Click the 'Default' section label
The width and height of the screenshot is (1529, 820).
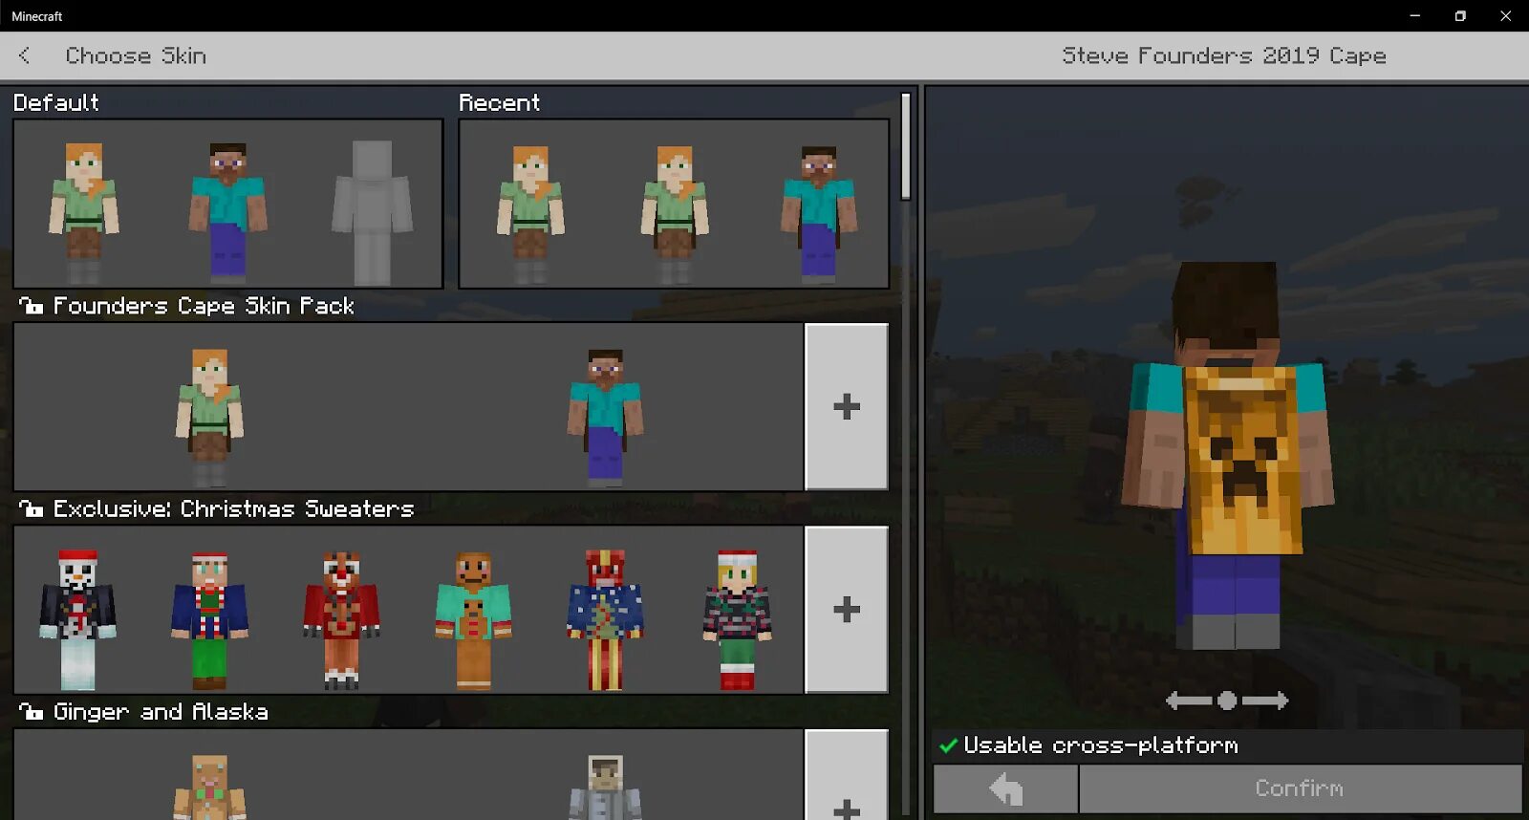pyautogui.click(x=55, y=102)
